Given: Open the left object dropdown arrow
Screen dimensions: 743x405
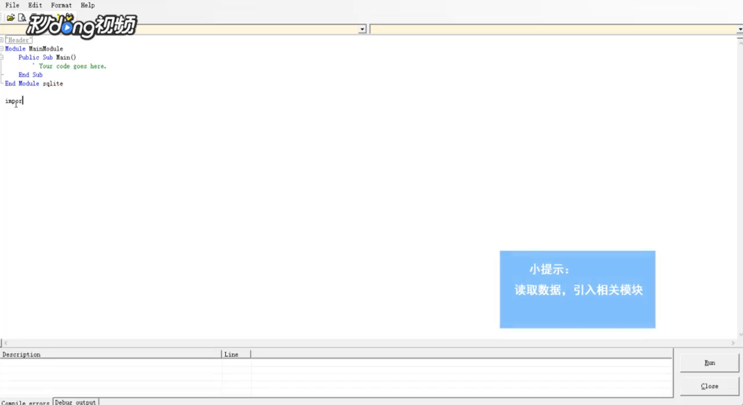Looking at the screenshot, I should point(362,29).
